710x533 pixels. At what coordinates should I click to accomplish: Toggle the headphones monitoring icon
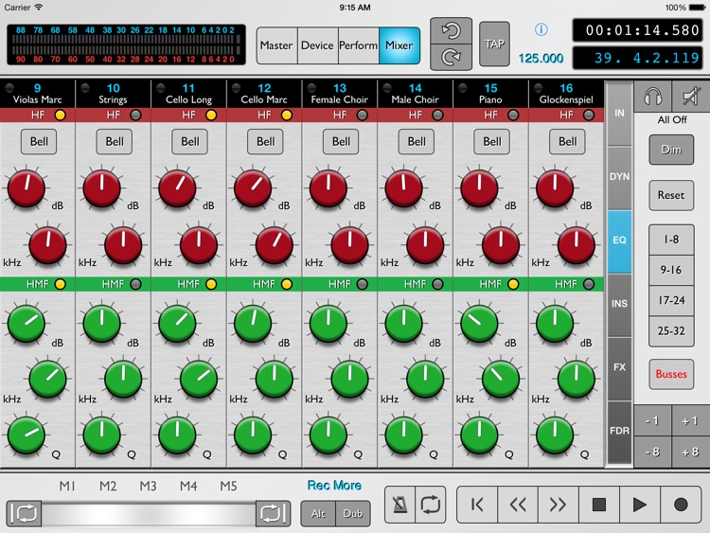coord(651,97)
